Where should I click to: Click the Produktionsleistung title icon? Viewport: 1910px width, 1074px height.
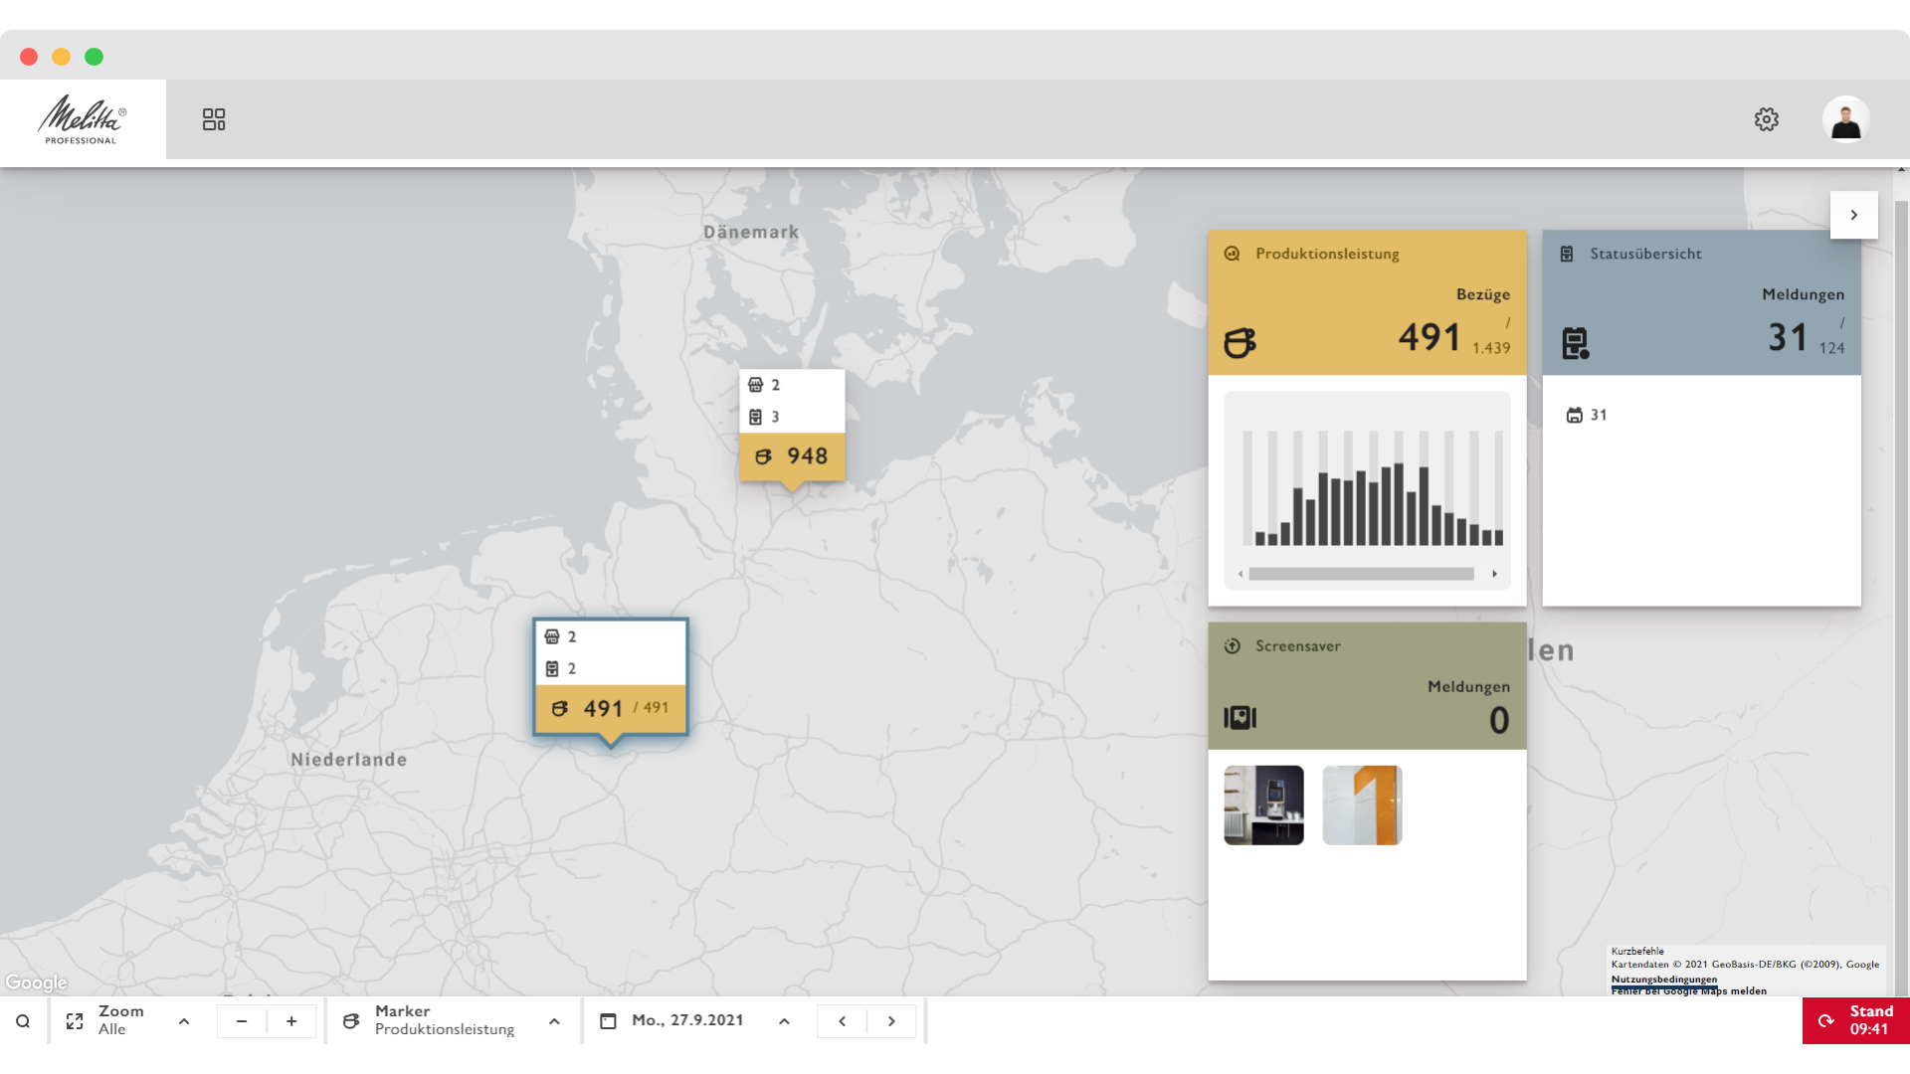pyautogui.click(x=1232, y=254)
